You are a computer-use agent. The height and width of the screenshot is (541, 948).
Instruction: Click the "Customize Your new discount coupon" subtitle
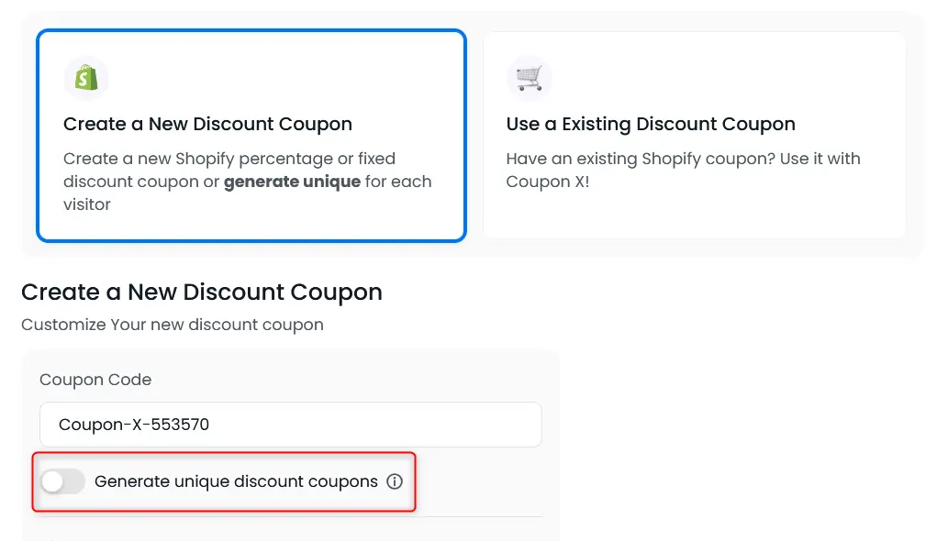click(x=173, y=325)
